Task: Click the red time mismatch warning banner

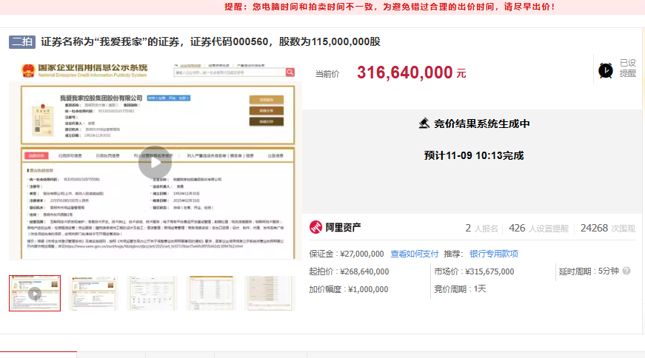Action: coord(323,7)
